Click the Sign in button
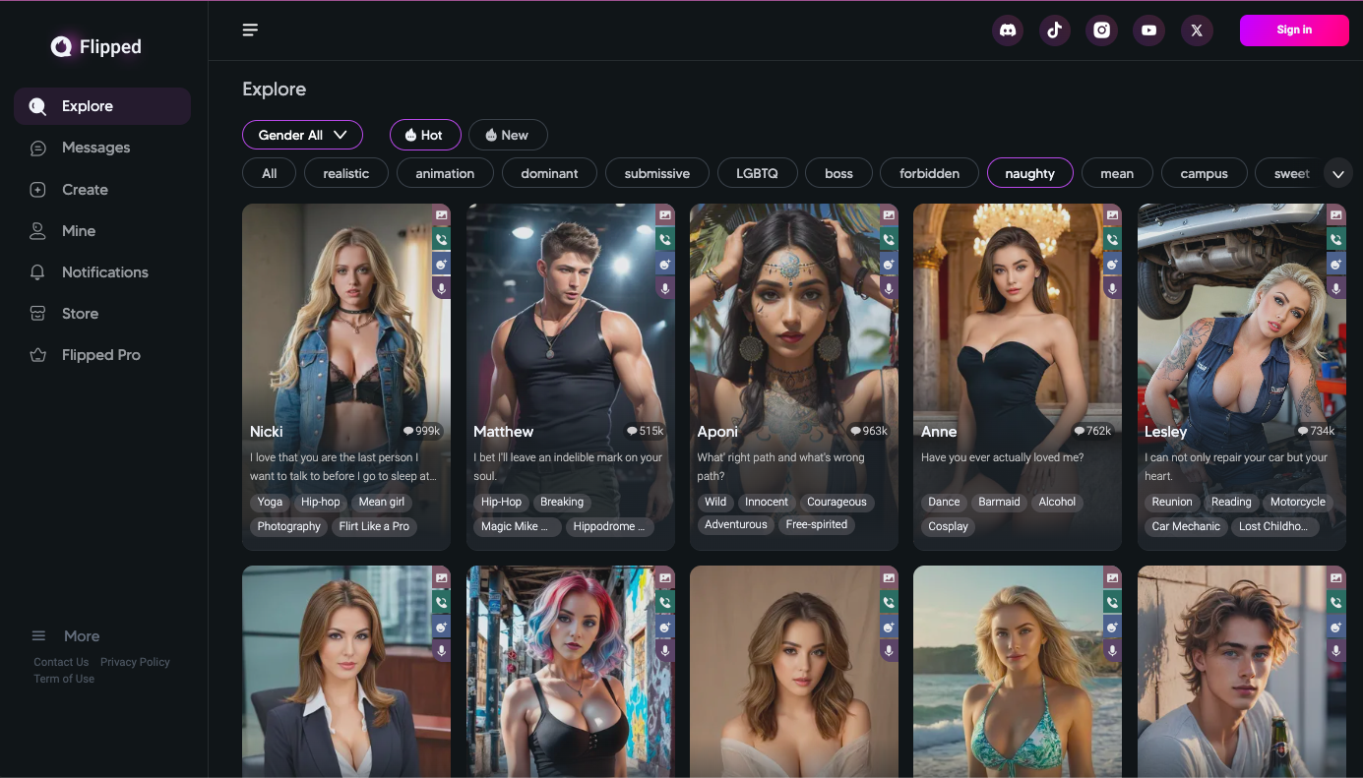This screenshot has width=1363, height=778. pyautogui.click(x=1294, y=30)
